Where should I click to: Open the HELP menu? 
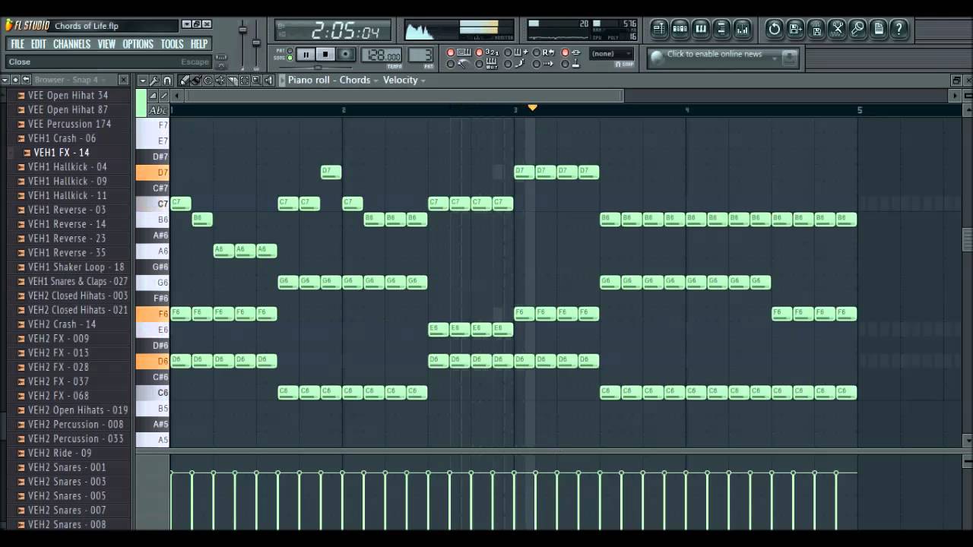pyautogui.click(x=199, y=44)
